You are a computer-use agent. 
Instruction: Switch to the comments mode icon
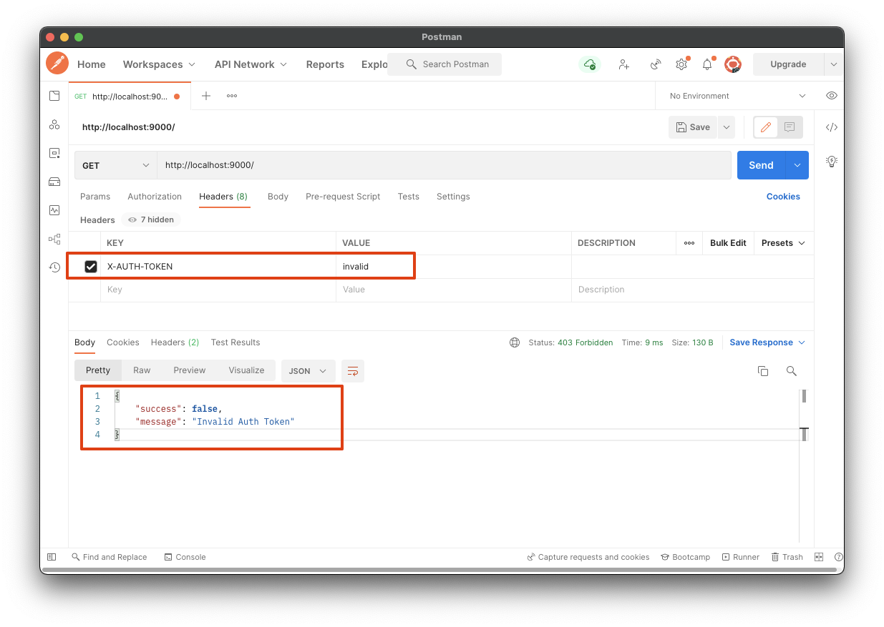pyautogui.click(x=790, y=127)
